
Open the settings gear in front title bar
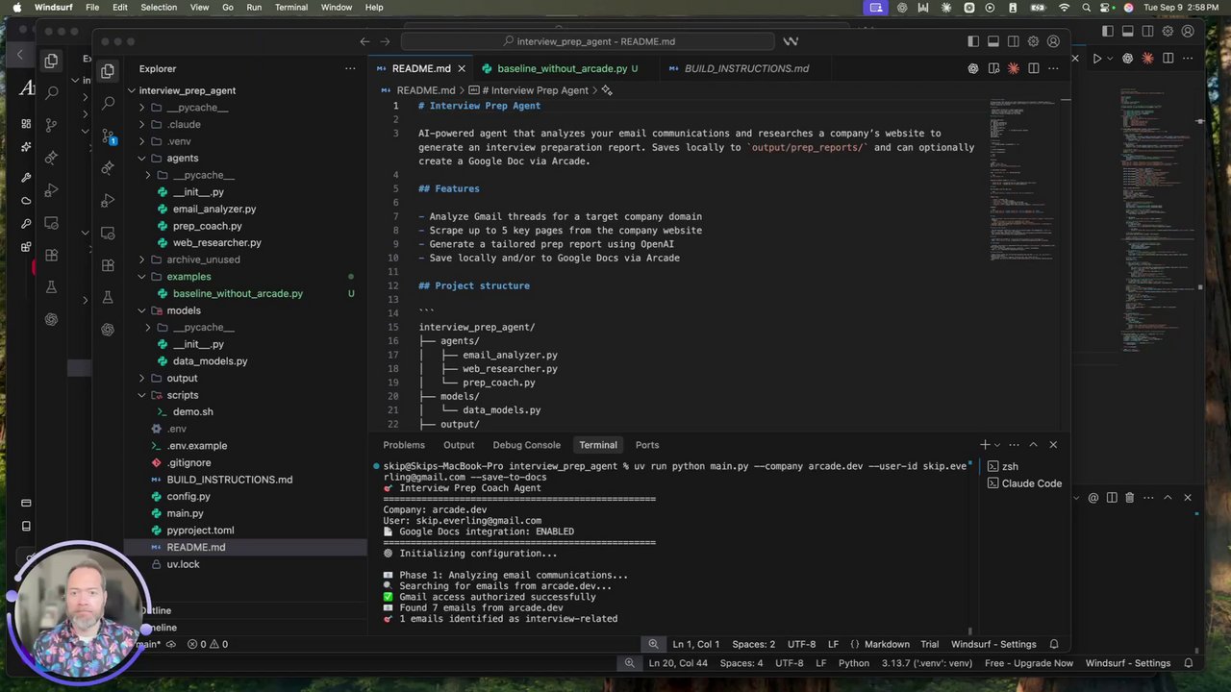click(1033, 41)
